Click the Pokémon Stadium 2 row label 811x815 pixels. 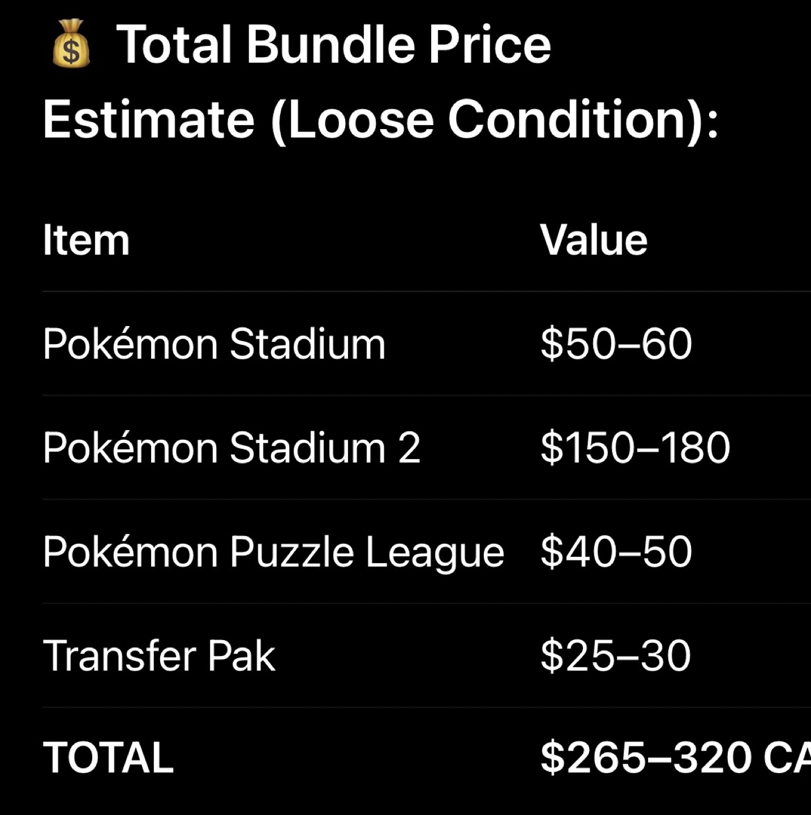tap(232, 448)
